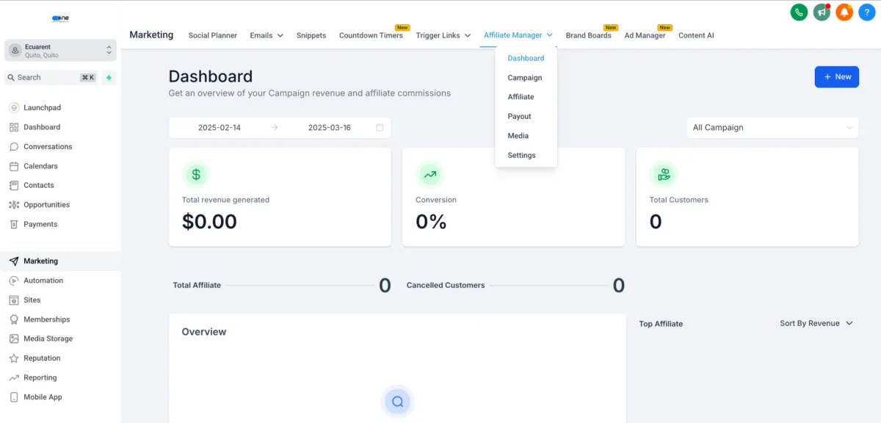Click the Memberships icon in sidebar
The width and height of the screenshot is (881, 423).
pyautogui.click(x=14, y=319)
